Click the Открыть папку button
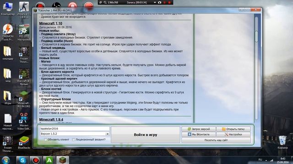Screen dimensions: 293x164 (233, 129)
